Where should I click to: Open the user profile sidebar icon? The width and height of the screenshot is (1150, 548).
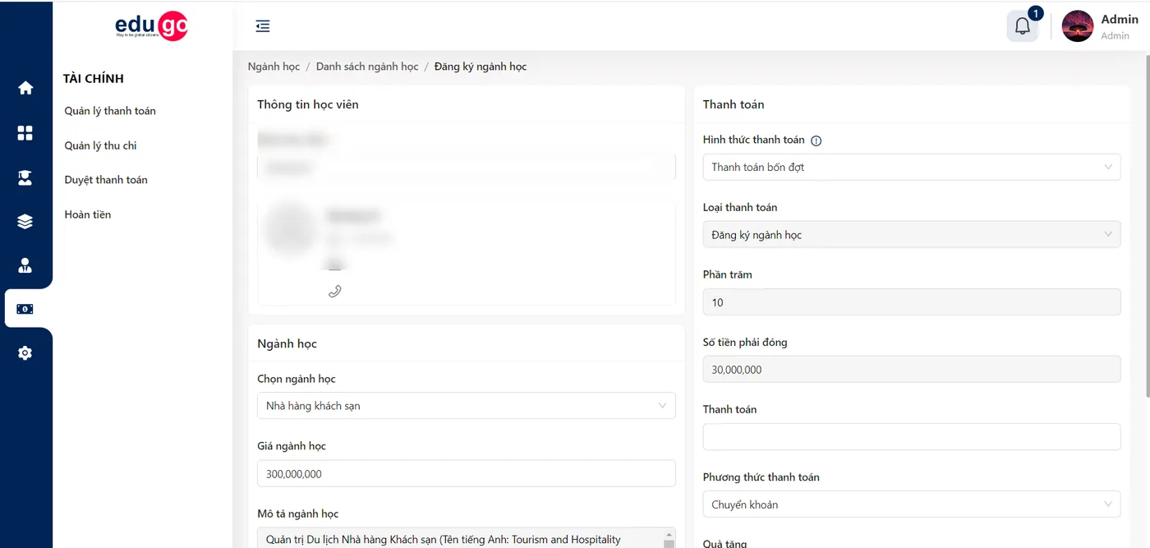coord(25,265)
